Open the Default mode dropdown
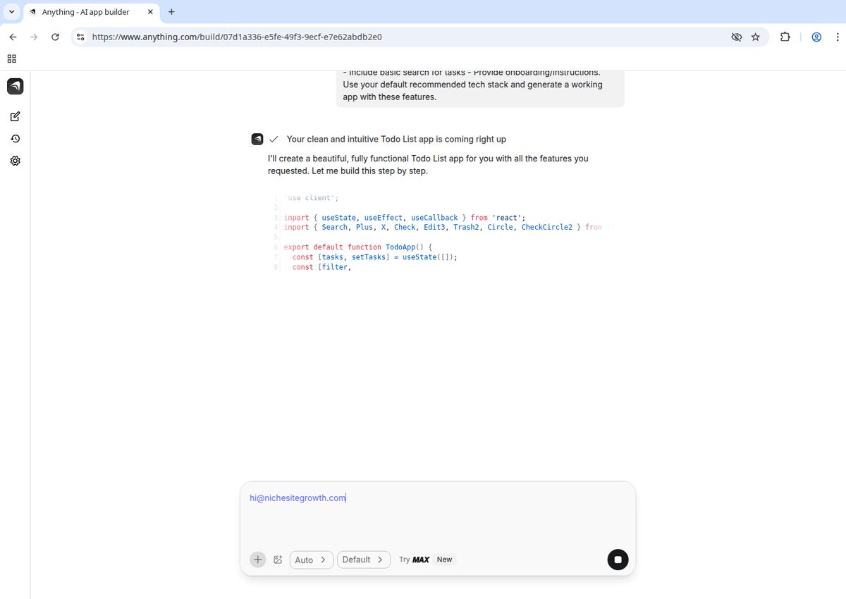Viewport: 846px width, 599px height. (x=363, y=559)
